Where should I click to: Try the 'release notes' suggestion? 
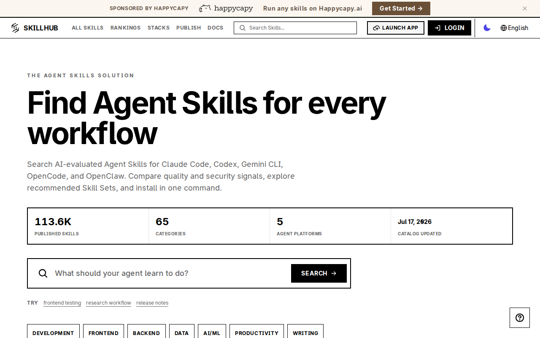pyautogui.click(x=152, y=303)
